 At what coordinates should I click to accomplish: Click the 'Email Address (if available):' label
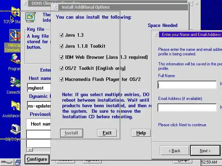(x=180, y=99)
